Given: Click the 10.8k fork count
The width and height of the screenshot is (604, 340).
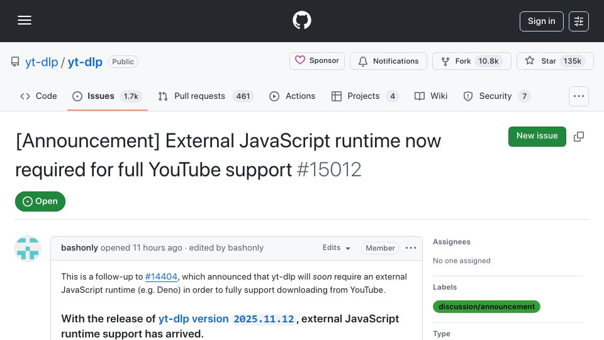Looking at the screenshot, I should (488, 61).
